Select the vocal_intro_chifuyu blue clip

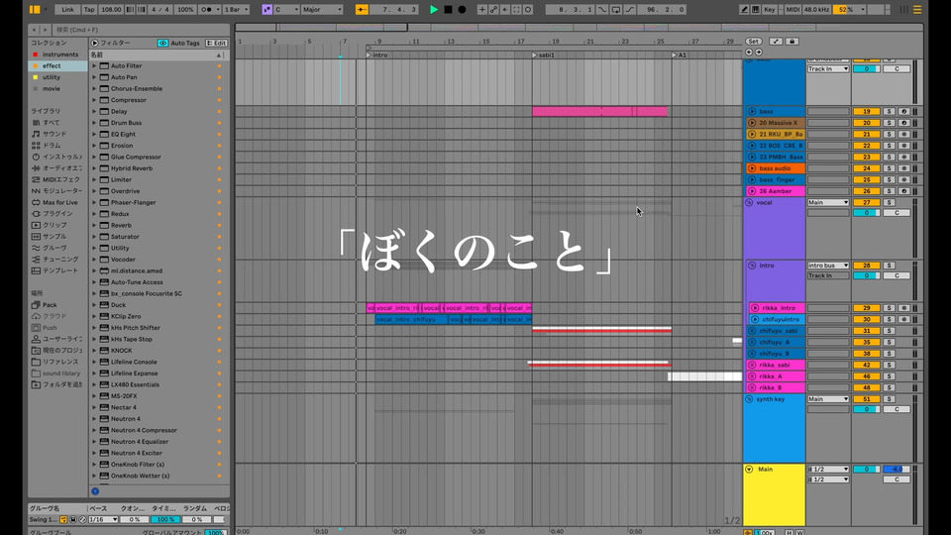pyautogui.click(x=411, y=319)
